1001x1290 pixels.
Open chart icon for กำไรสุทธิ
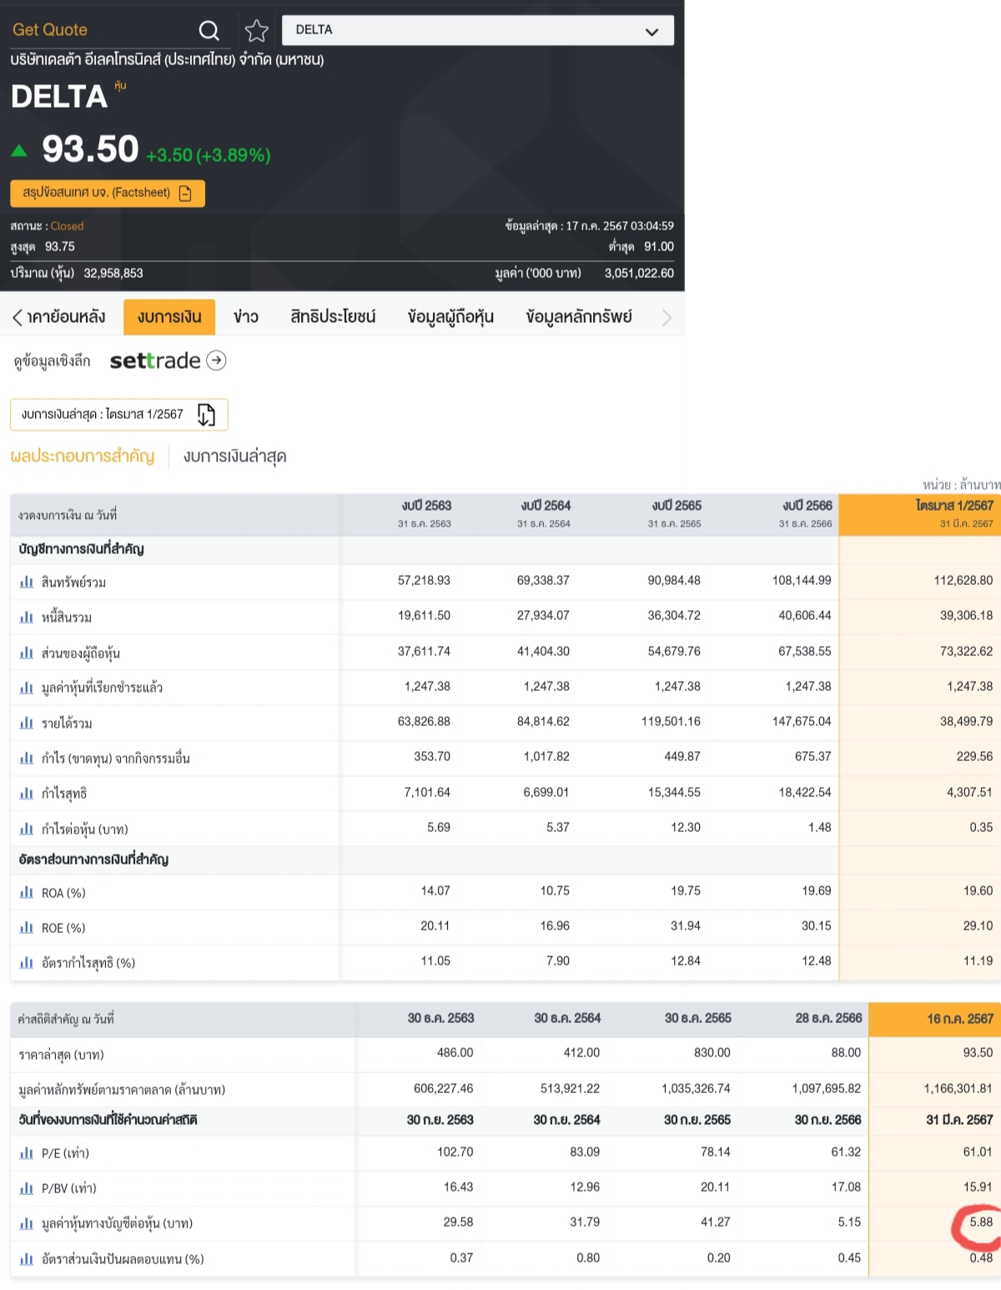(x=27, y=794)
